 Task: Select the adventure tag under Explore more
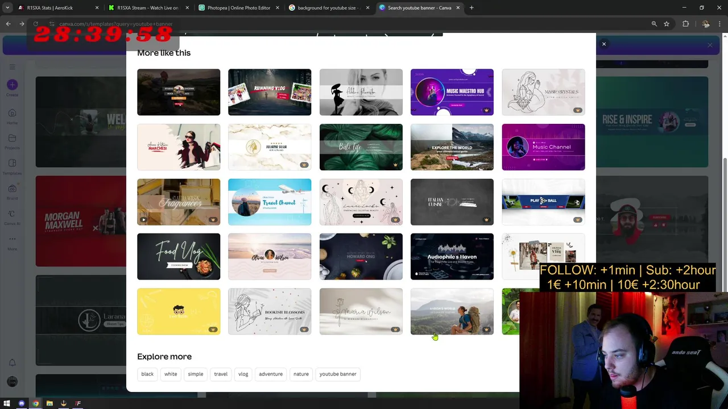[x=271, y=374]
